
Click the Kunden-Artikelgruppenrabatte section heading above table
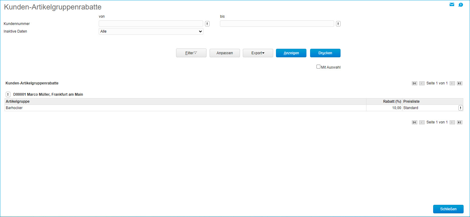pos(32,83)
